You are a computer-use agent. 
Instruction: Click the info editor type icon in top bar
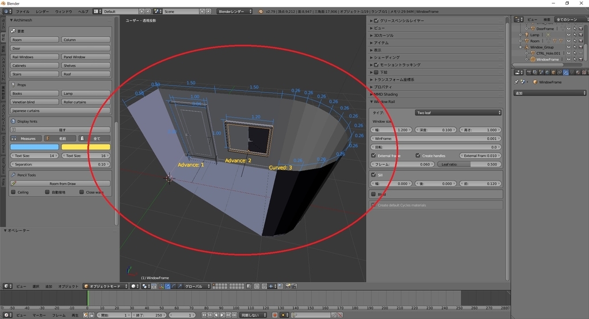tap(7, 11)
